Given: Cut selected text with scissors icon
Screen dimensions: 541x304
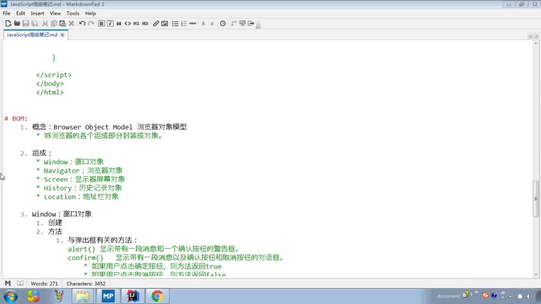Looking at the screenshot, I should (45, 23).
